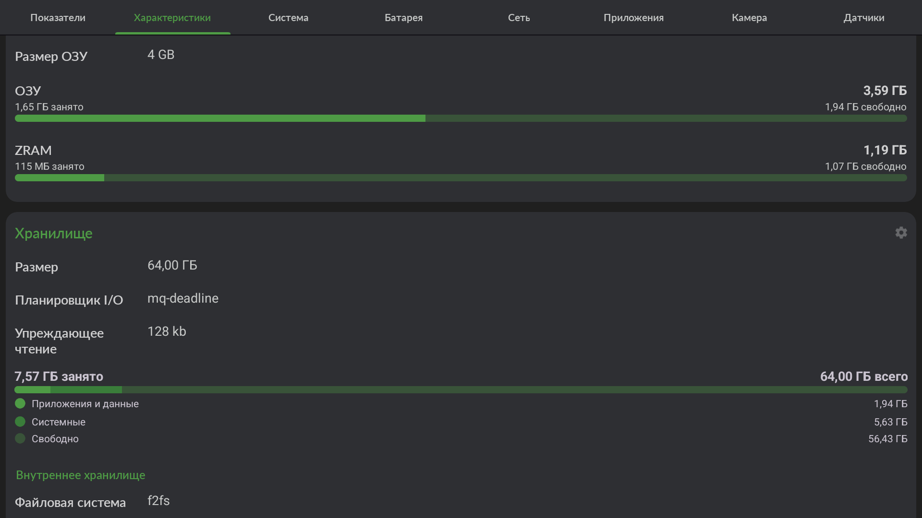Open the Система tab
Screen dimensions: 922x518
(x=288, y=18)
